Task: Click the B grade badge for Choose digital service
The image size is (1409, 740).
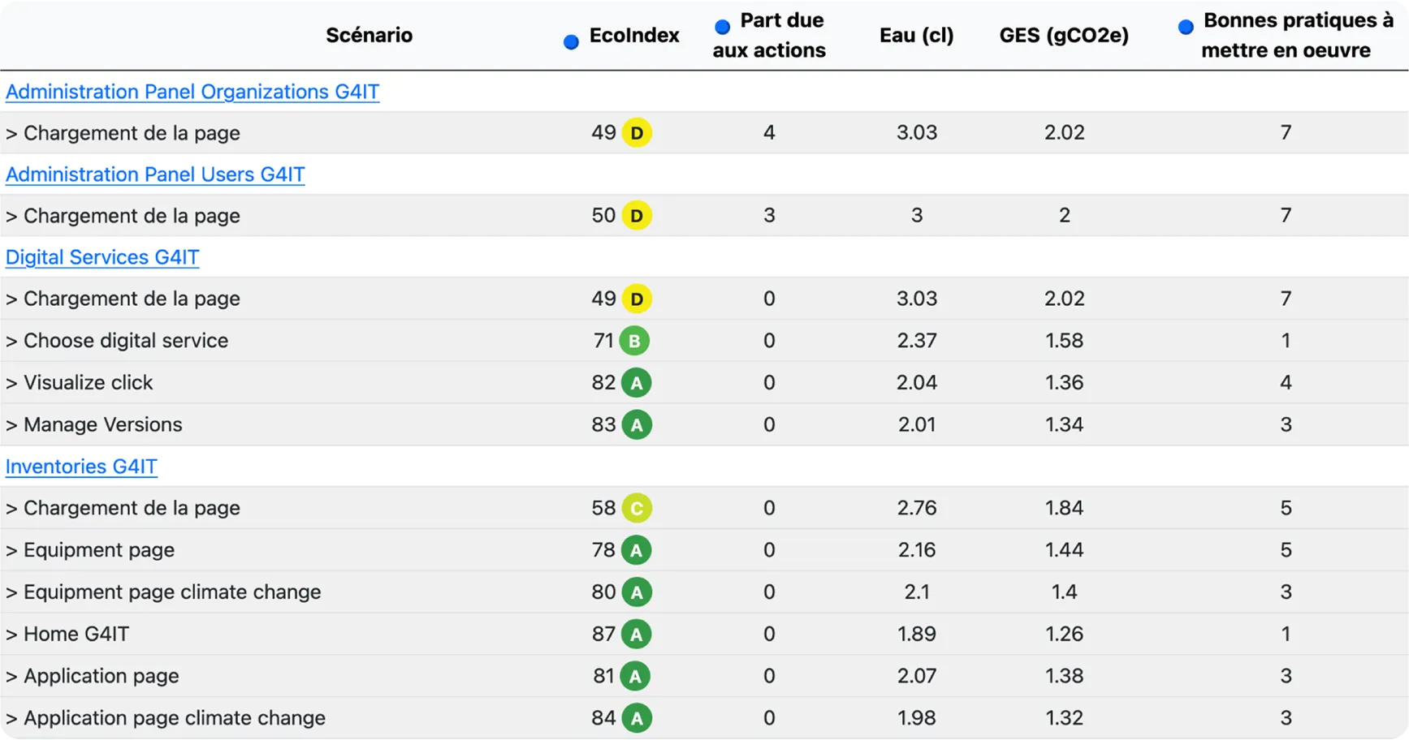Action: coord(634,341)
